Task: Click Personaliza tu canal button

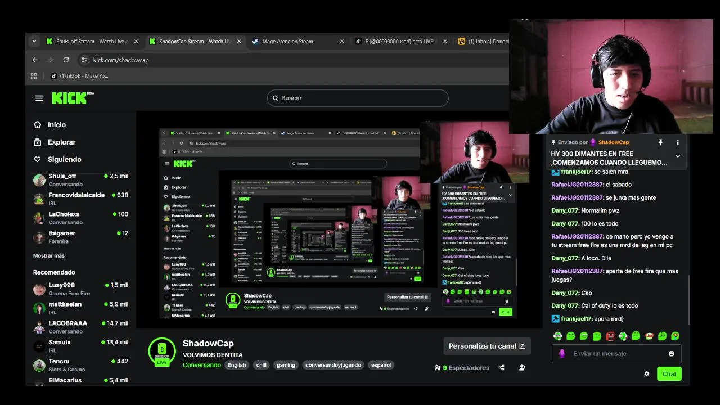Action: point(487,346)
